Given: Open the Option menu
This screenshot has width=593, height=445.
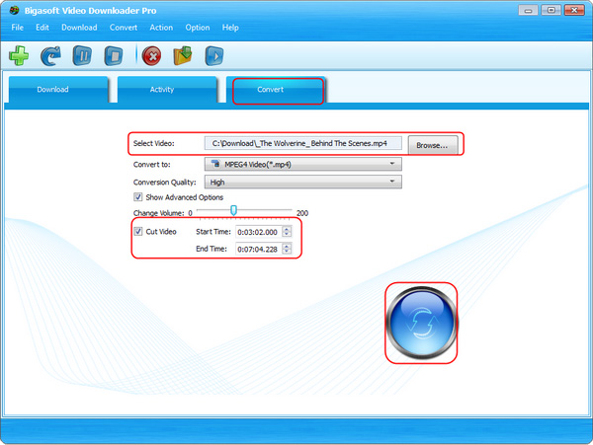Looking at the screenshot, I should (198, 28).
